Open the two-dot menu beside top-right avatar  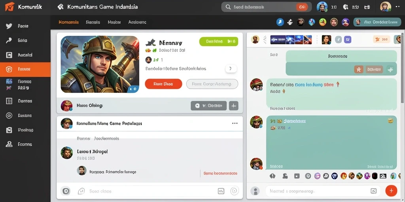pos(398,7)
